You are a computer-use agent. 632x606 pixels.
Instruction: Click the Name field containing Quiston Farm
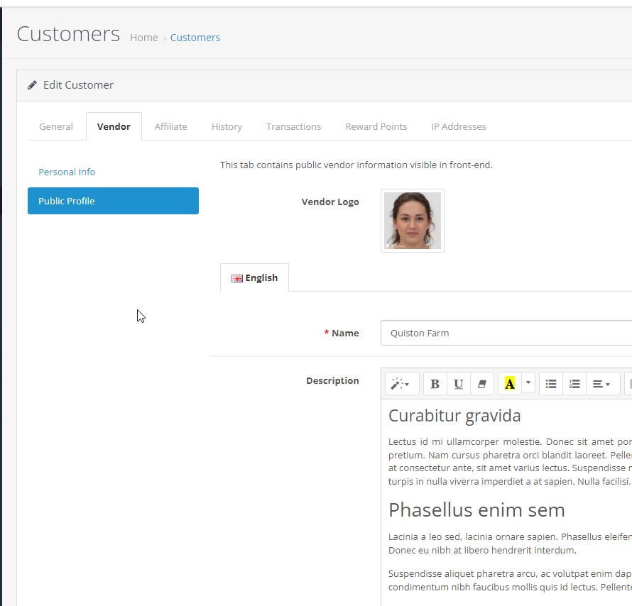coord(506,333)
